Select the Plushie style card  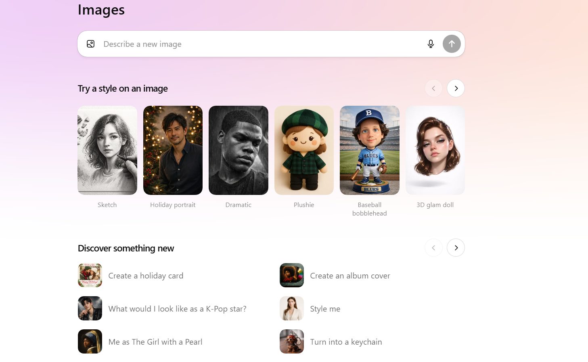[304, 150]
